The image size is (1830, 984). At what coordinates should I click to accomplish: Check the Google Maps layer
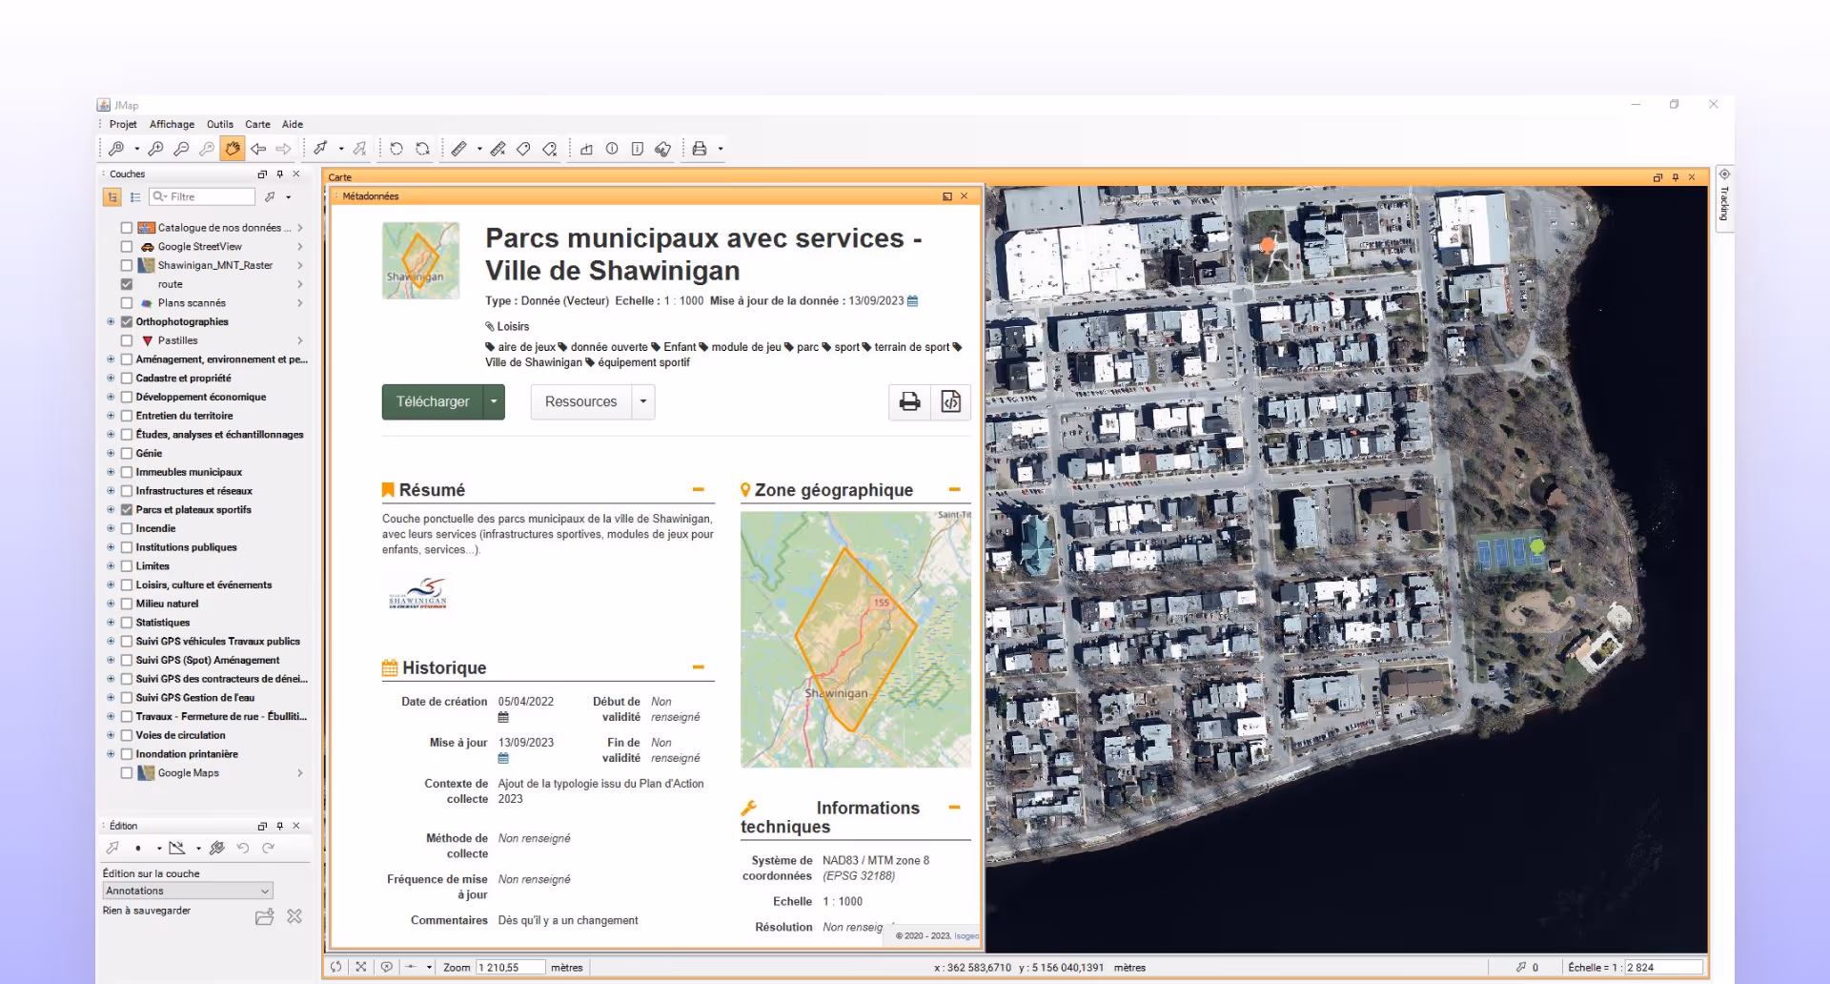127,773
